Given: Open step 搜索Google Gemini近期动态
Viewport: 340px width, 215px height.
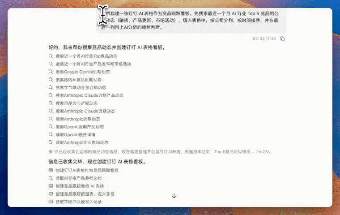Looking at the screenshot, I should tap(83, 72).
